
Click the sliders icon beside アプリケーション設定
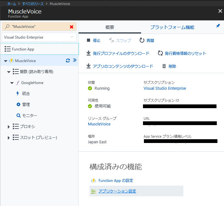point(94,191)
